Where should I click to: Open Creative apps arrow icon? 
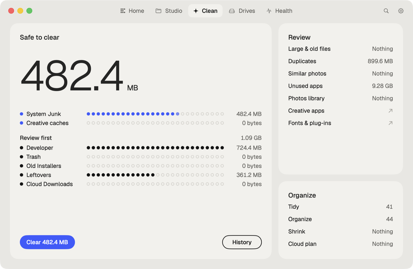click(x=390, y=111)
